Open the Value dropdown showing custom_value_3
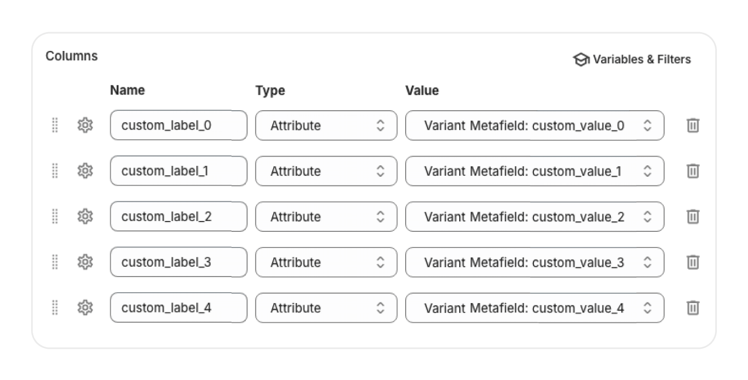Viewport: 748px width, 380px height. click(x=535, y=262)
